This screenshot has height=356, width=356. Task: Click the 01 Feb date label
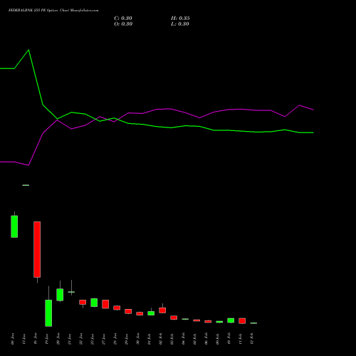click(x=150, y=339)
